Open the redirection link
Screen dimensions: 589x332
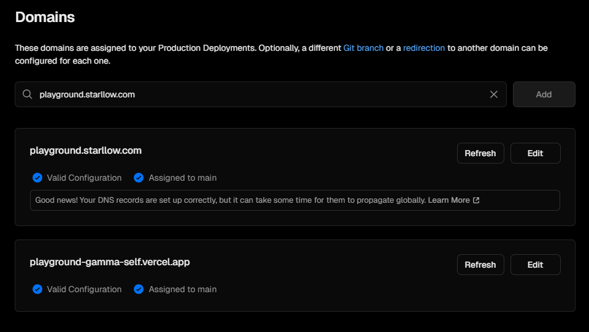point(424,48)
